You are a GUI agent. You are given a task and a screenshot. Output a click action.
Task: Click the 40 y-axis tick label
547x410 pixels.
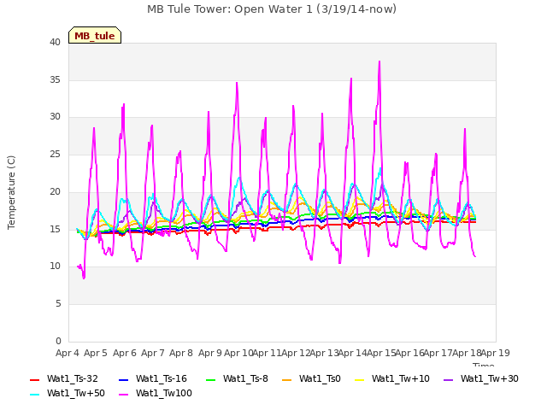point(55,42)
